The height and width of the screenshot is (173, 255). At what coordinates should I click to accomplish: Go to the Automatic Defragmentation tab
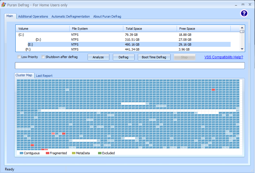pos(70,16)
